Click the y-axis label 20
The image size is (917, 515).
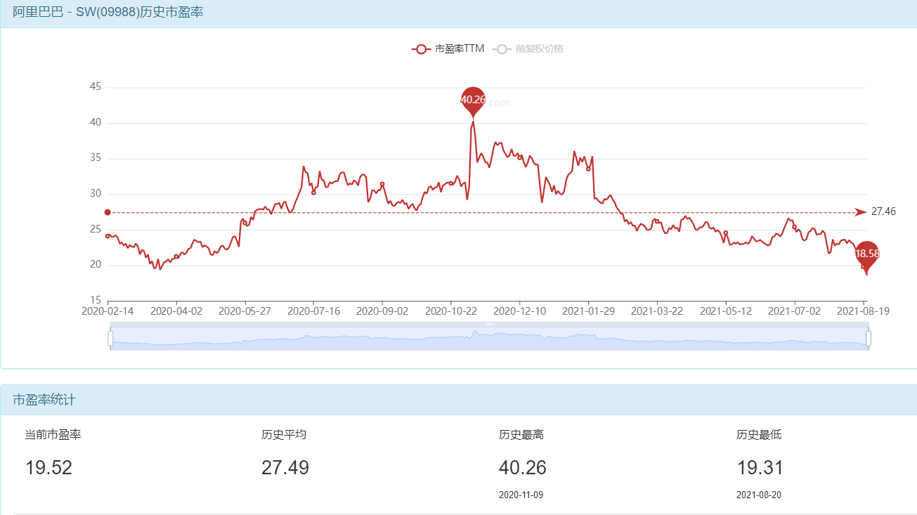coord(95,264)
